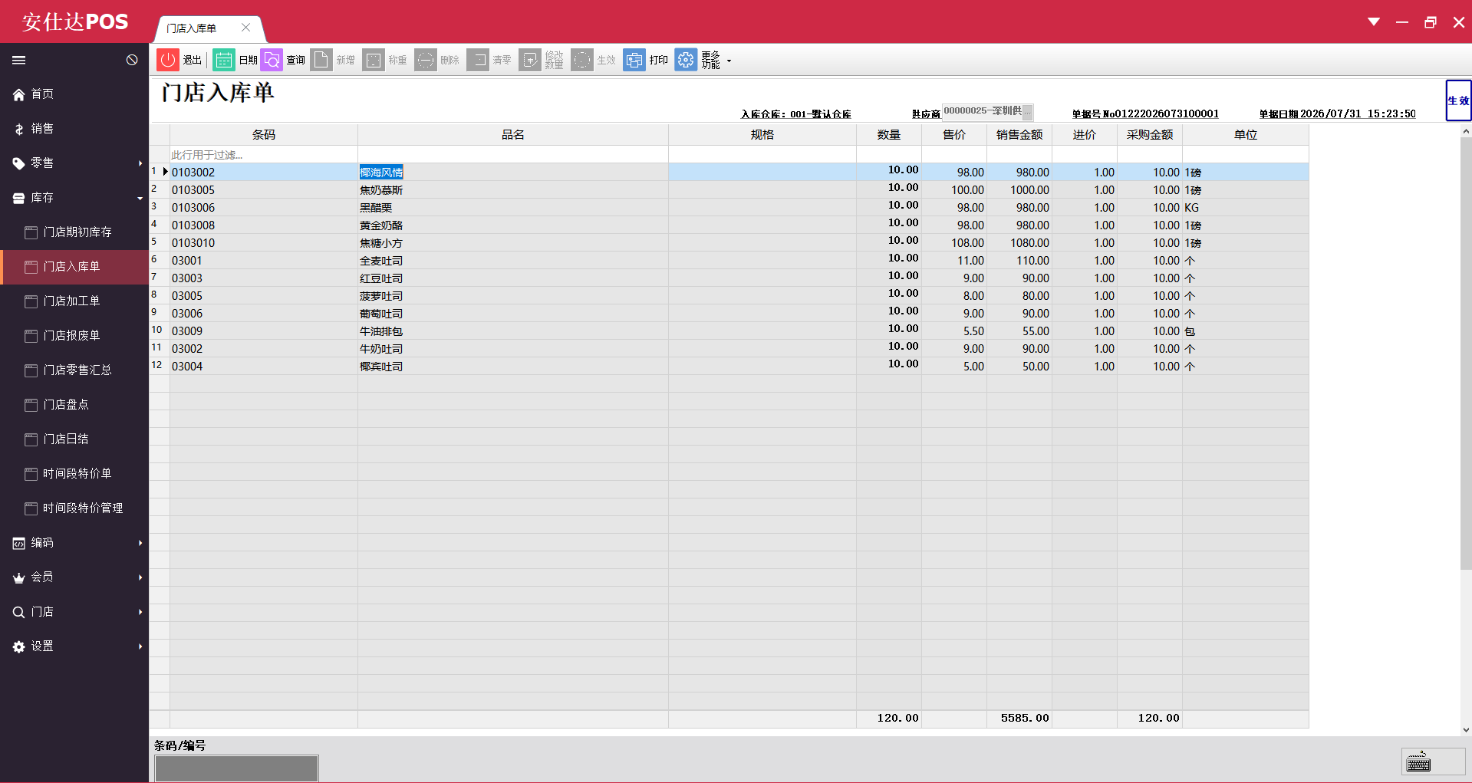1472x783 pixels.
Task: Click the 清零 clear icon
Action: (x=478, y=60)
